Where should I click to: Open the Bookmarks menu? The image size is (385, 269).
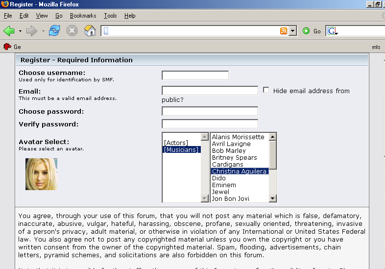(x=83, y=16)
